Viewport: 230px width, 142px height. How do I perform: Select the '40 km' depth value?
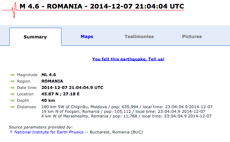pyautogui.click(x=48, y=100)
